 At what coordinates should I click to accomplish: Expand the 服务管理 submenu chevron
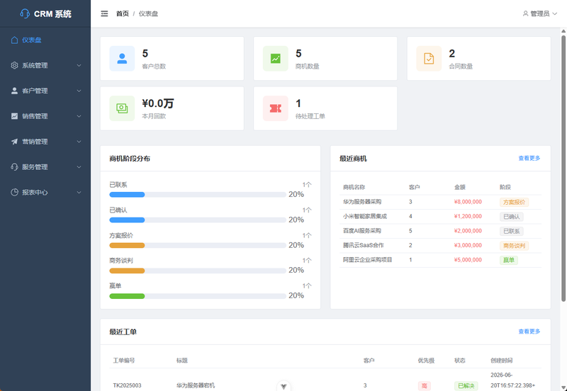pos(79,167)
